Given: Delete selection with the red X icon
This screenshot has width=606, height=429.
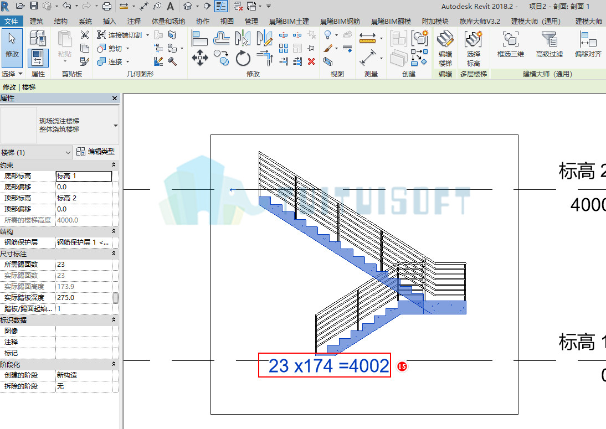Looking at the screenshot, I should [x=311, y=61].
